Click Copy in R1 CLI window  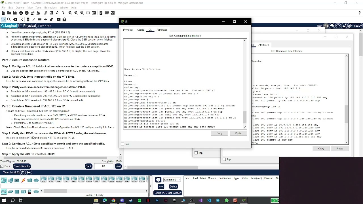coord(220,133)
